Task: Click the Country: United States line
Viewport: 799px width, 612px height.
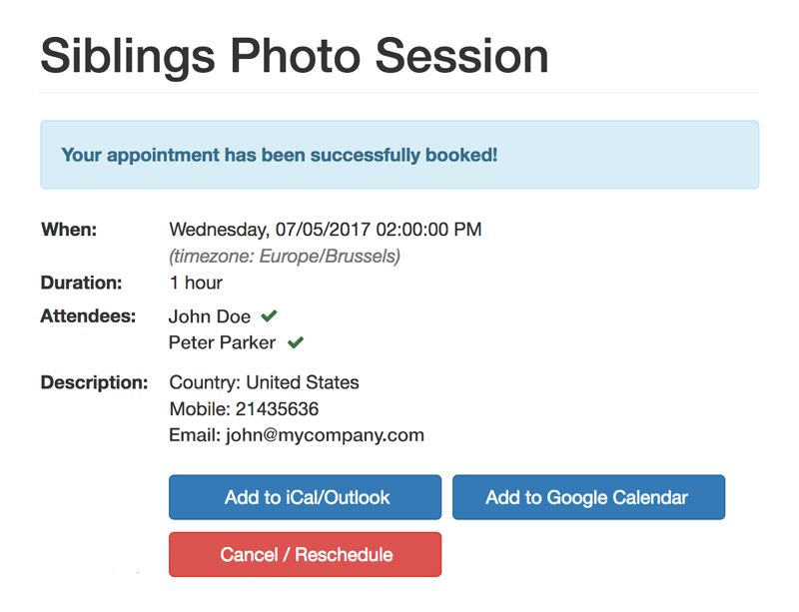Action: click(x=264, y=382)
